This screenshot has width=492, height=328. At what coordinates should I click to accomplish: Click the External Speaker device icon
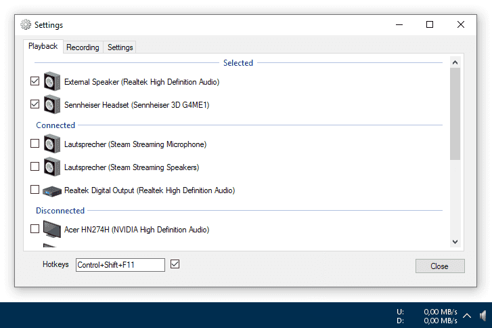[52, 82]
